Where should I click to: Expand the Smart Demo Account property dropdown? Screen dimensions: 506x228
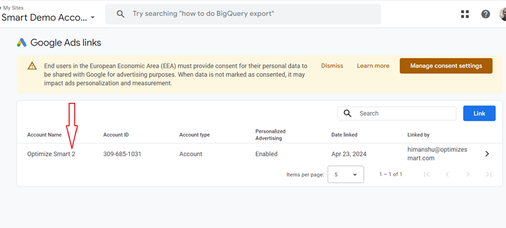tap(92, 18)
